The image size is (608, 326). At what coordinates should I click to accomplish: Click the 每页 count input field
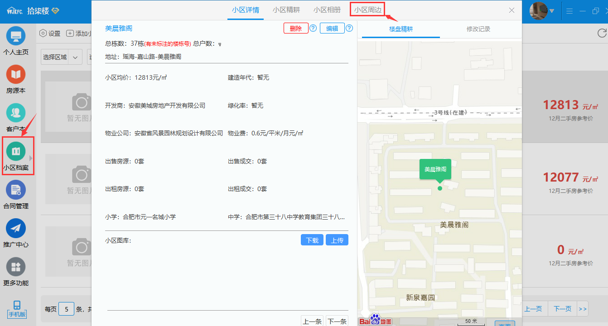66,309
